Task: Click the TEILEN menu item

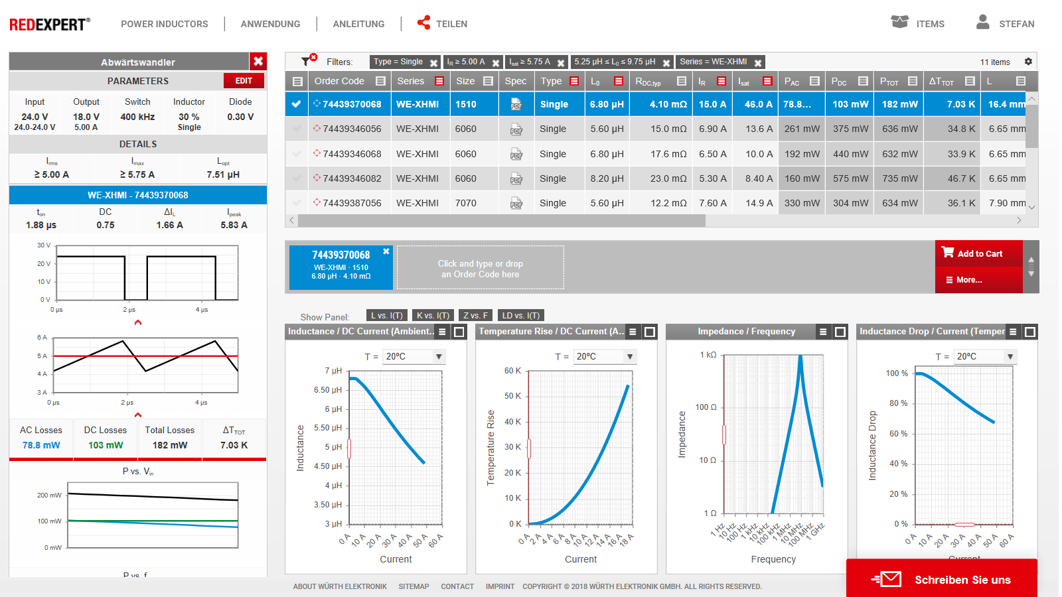Action: (451, 24)
